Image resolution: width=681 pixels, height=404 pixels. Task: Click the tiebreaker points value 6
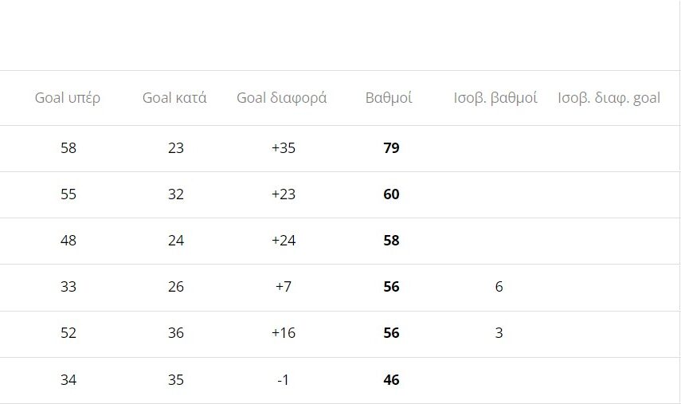[499, 287]
